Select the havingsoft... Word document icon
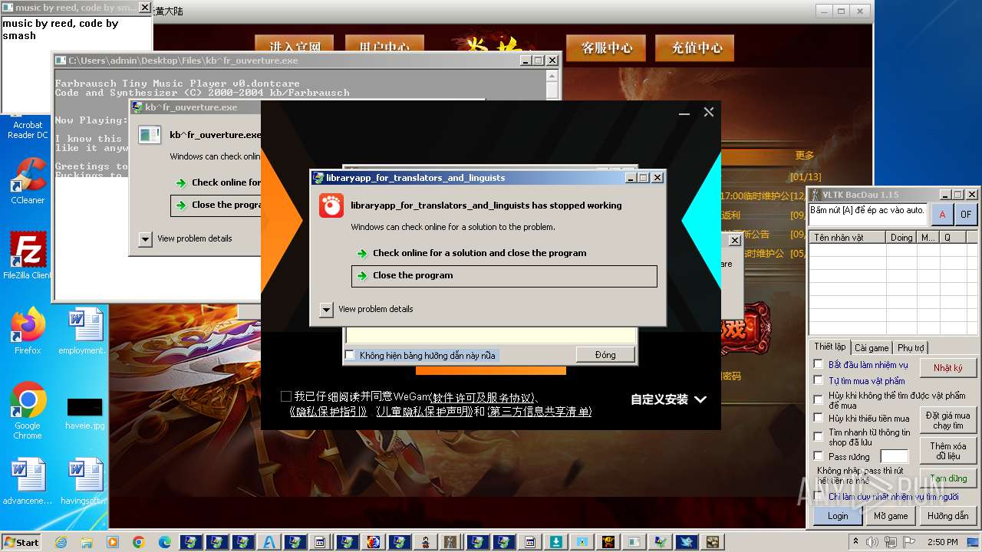Viewport: 982px width, 552px height. (84, 481)
